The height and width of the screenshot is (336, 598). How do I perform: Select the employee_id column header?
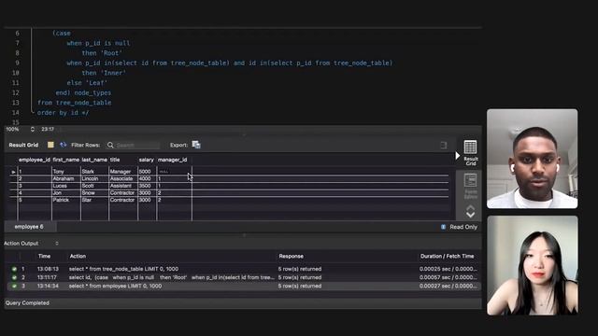(x=35, y=160)
